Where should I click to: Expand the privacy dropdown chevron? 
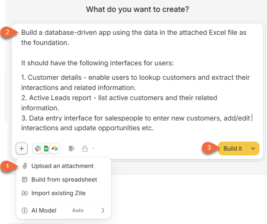coord(93,148)
